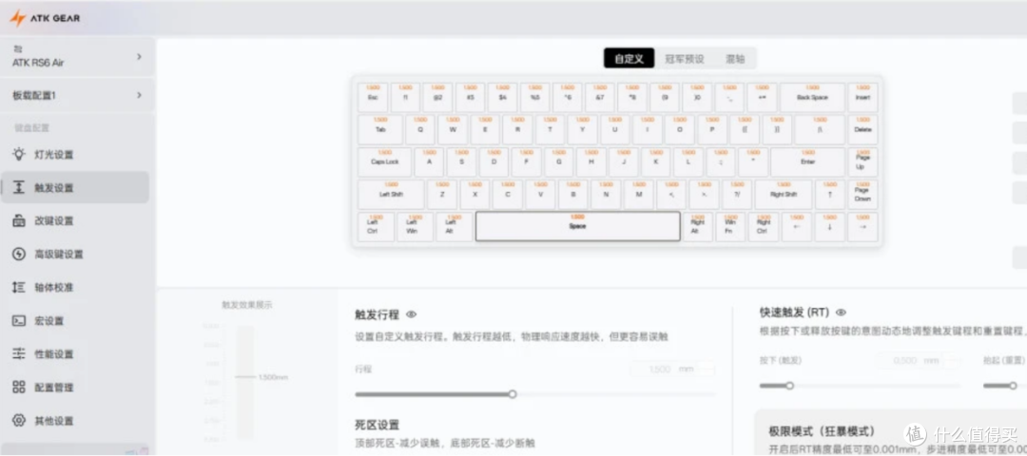Open the 配置管理 profile management icon

pyautogui.click(x=18, y=387)
